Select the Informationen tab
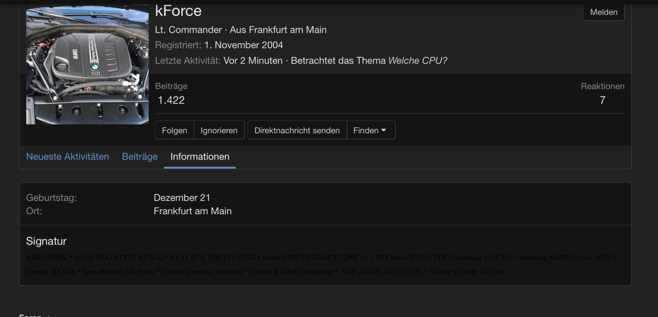 (x=200, y=157)
